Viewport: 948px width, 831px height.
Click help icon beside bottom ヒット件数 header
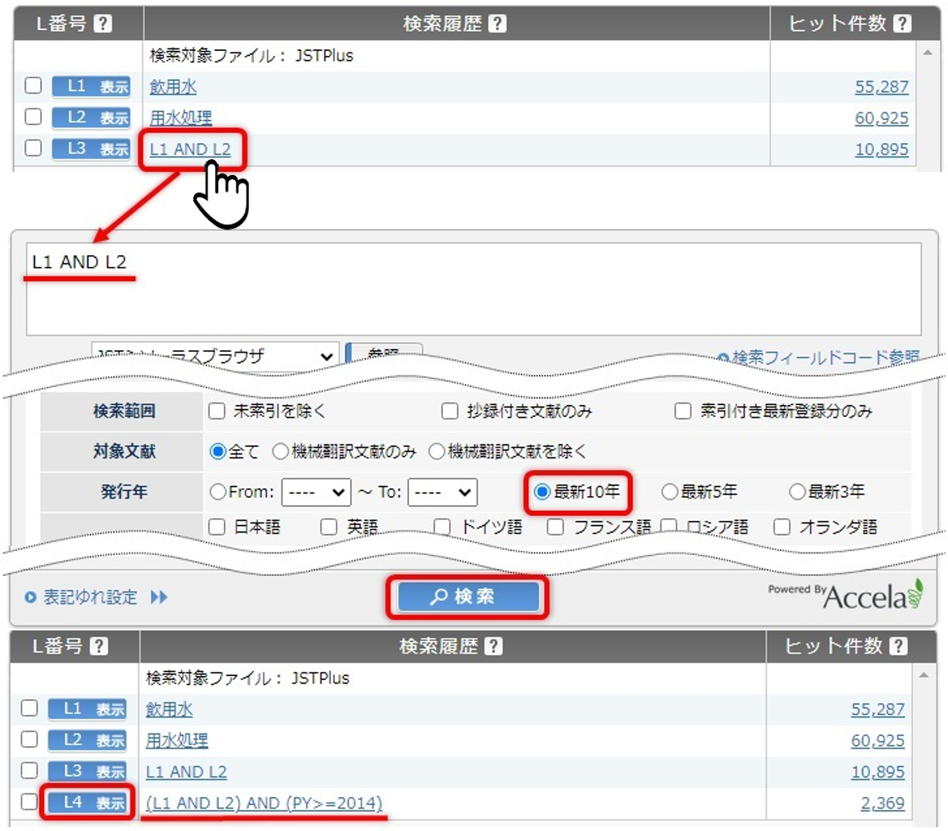(898, 646)
